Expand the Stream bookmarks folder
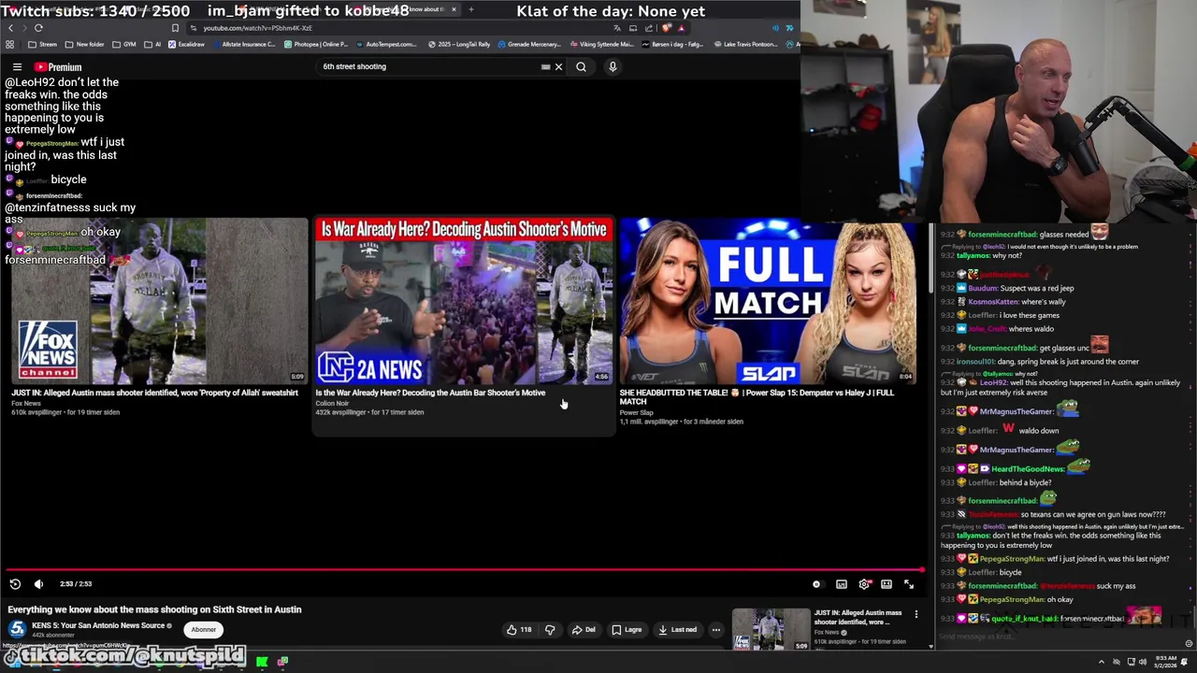Image resolution: width=1197 pixels, height=673 pixels. (43, 44)
